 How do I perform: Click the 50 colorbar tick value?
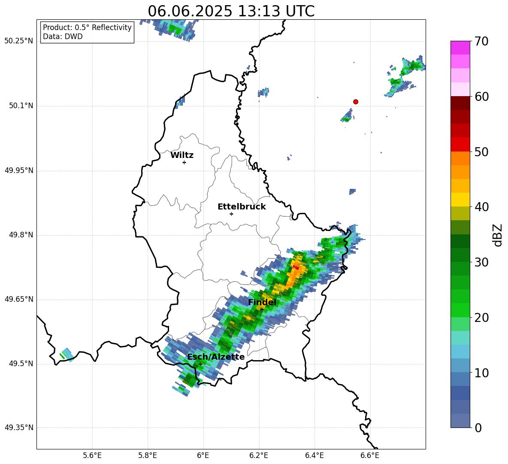(481, 152)
